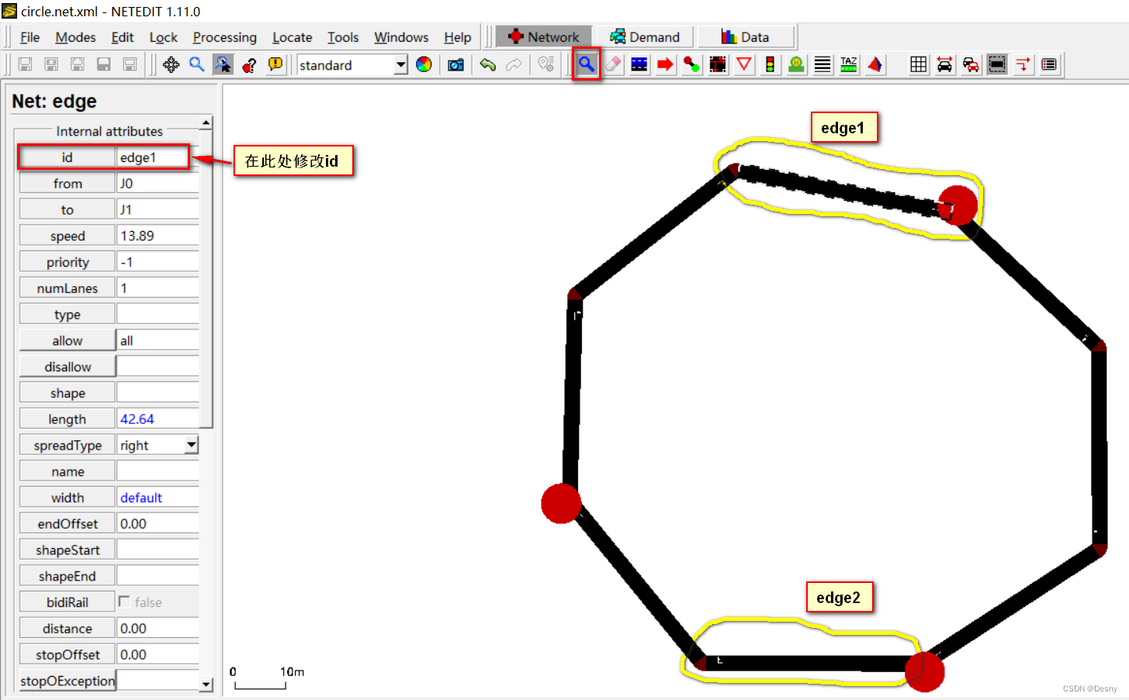The image size is (1129, 700).
Task: Open the Locate menu
Action: (x=292, y=37)
